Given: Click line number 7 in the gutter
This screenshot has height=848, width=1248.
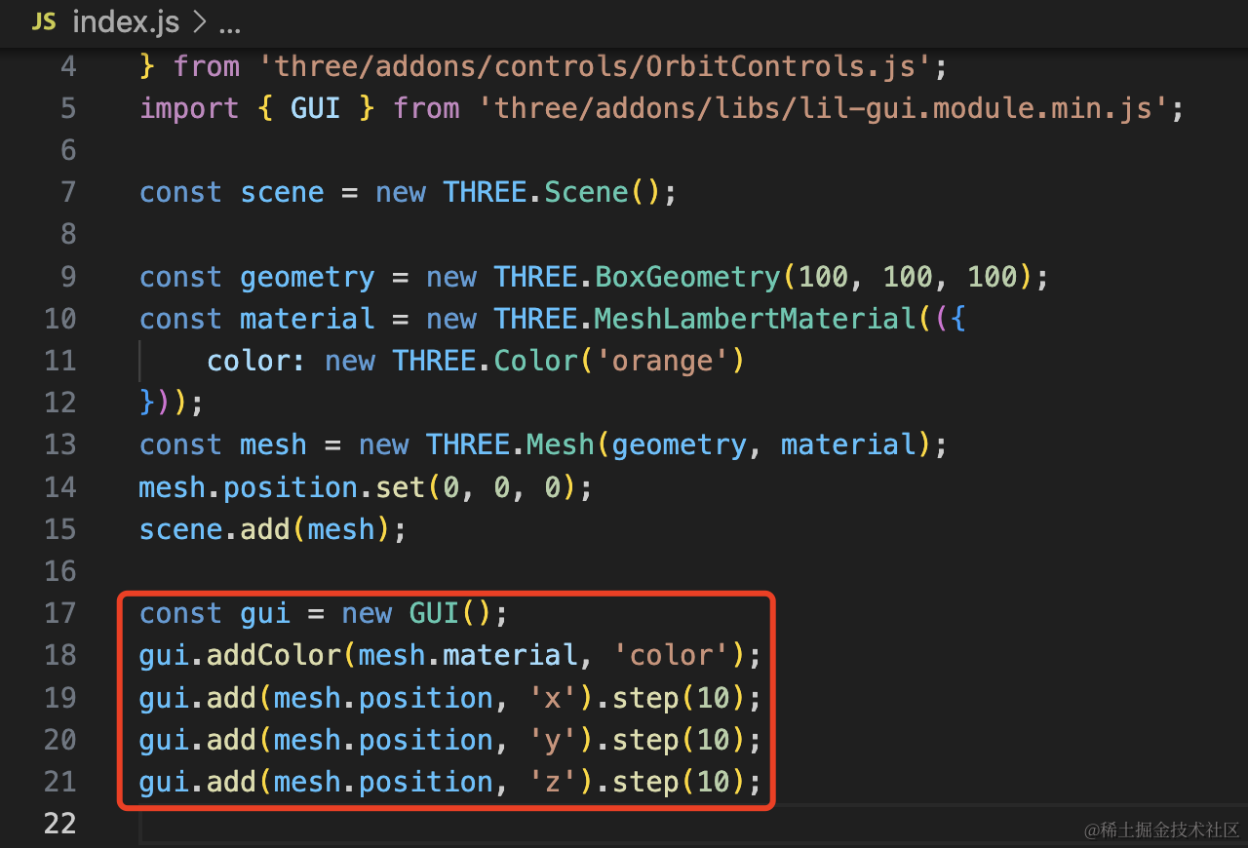Looking at the screenshot, I should click(67, 192).
